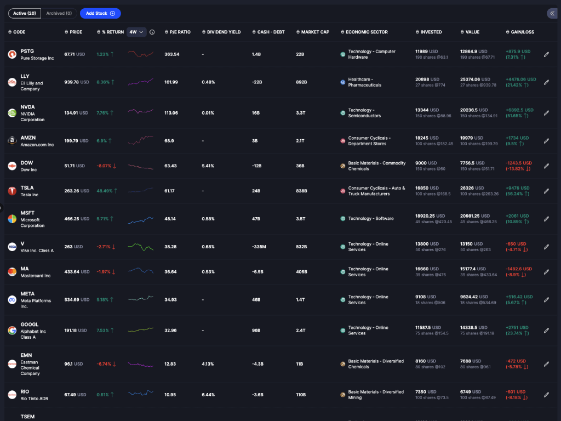Sort by the MARKET CAP column header
The image size is (561, 421).
click(313, 32)
